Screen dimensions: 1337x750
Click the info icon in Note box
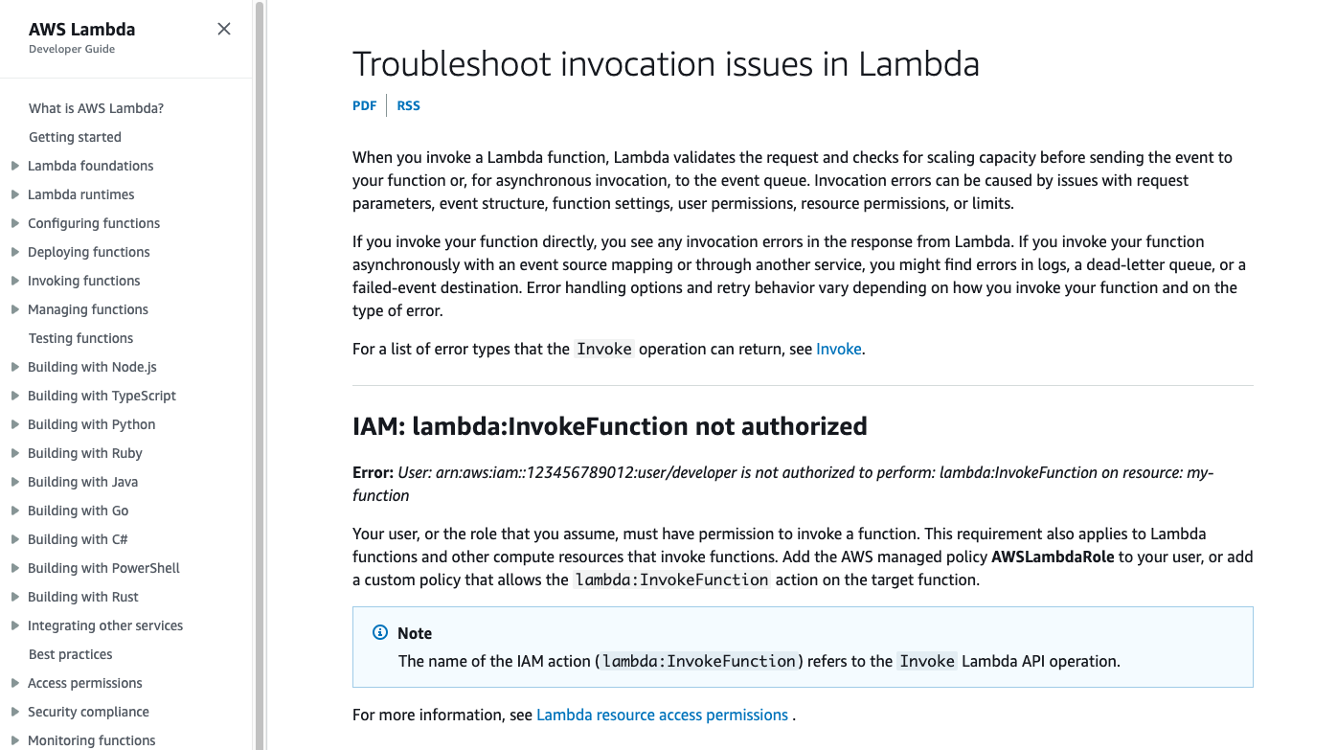[380, 633]
